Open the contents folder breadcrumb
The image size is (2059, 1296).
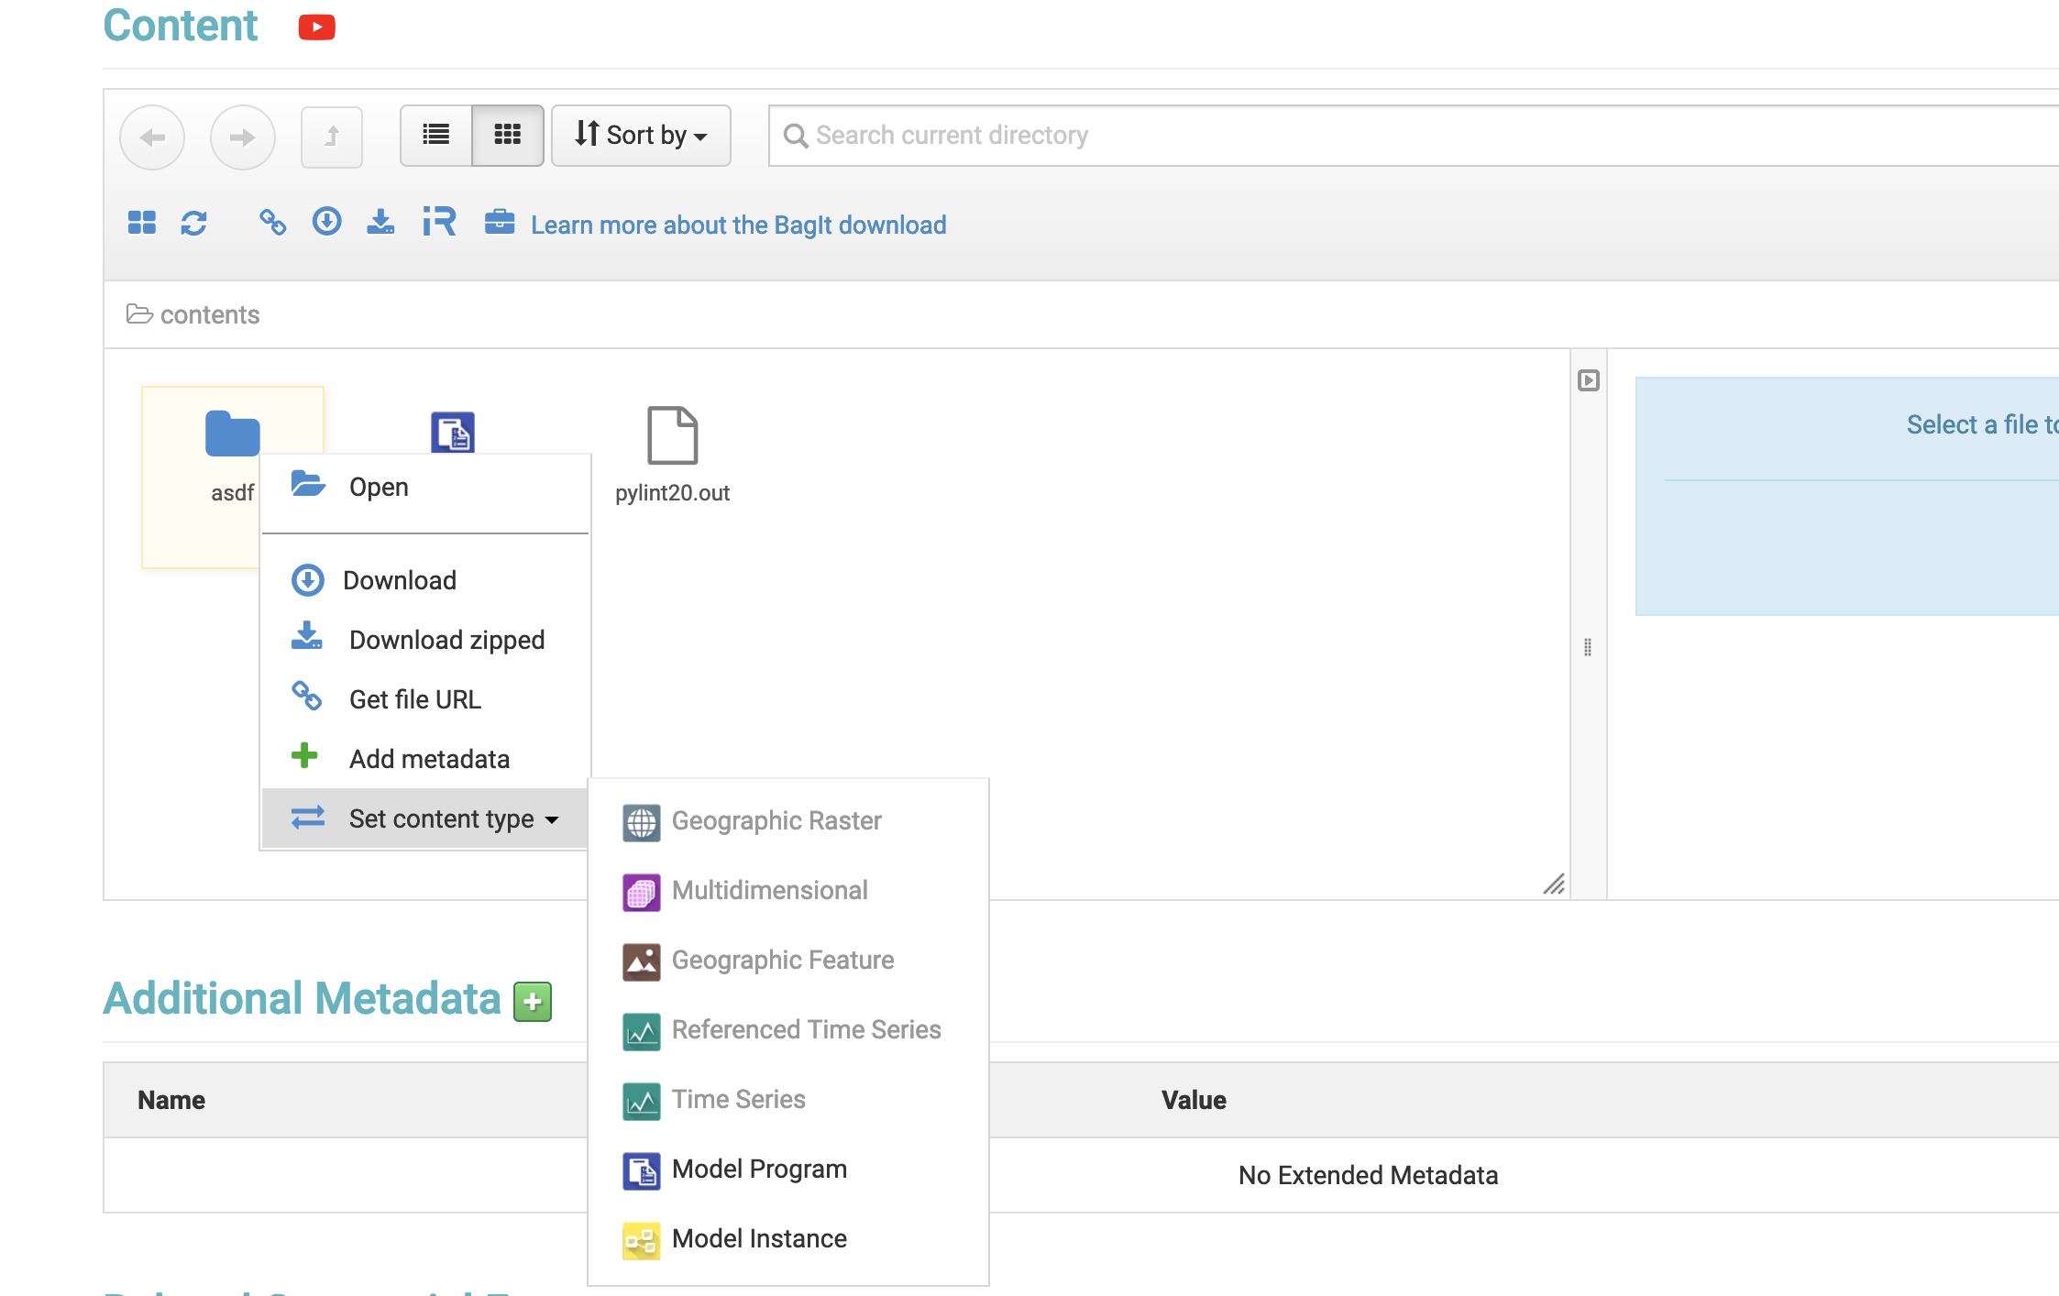point(209,314)
